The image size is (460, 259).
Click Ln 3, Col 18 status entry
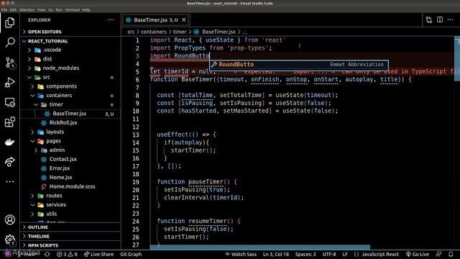pos(276,254)
